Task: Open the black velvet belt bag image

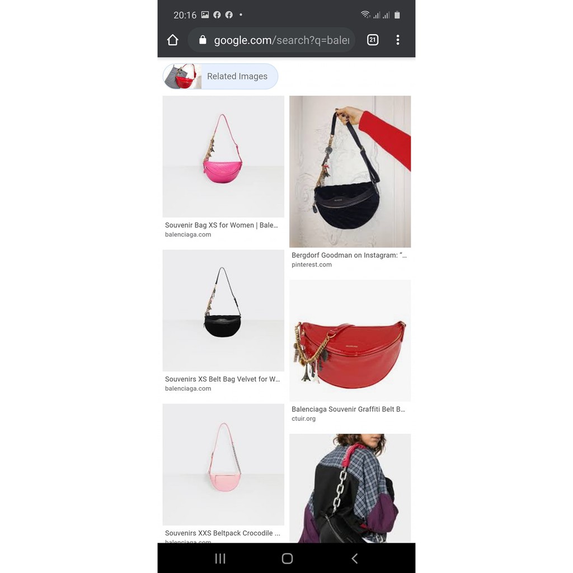Action: (223, 311)
